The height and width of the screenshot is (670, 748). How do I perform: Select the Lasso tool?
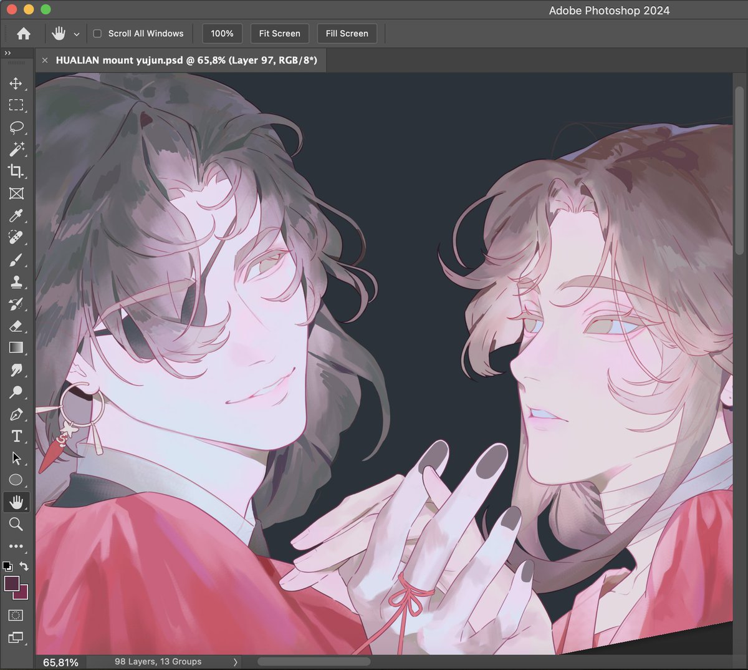16,127
